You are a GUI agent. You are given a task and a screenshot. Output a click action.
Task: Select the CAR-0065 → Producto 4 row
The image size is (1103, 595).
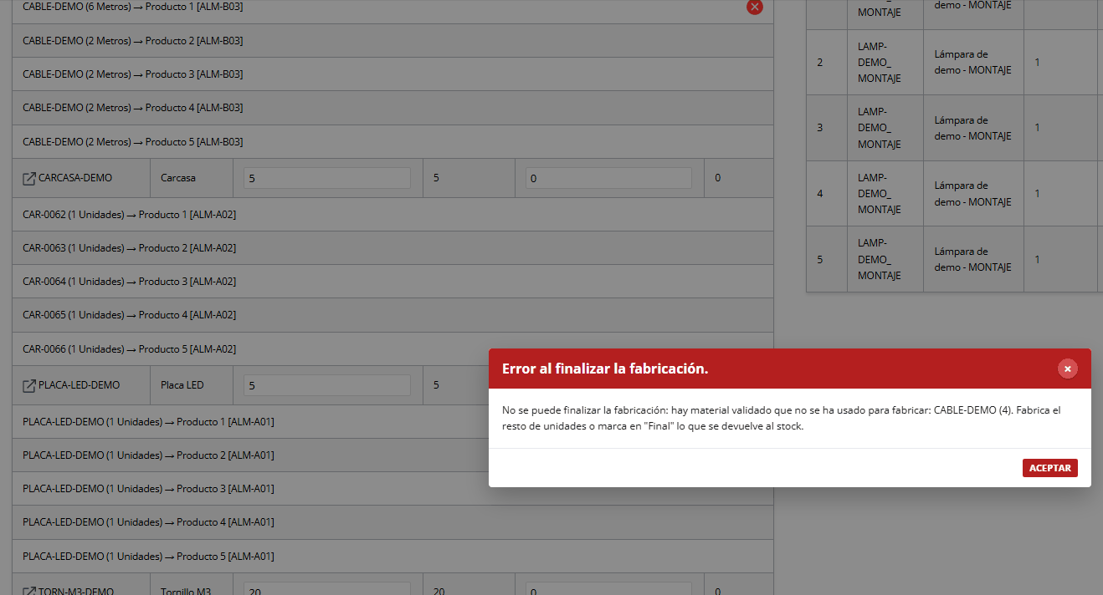click(392, 315)
